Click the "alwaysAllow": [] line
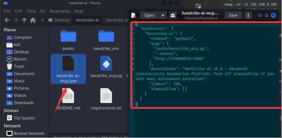The width and height of the screenshot is (282, 138). coord(168,89)
